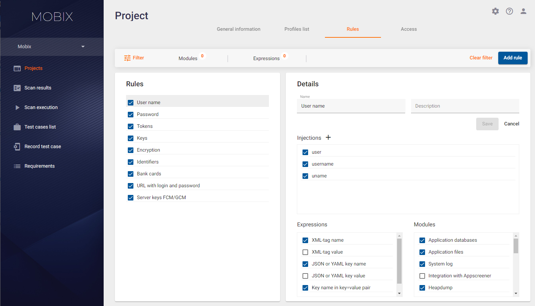Select the Key name in key=value pair row
535x306 pixels.
347,288
